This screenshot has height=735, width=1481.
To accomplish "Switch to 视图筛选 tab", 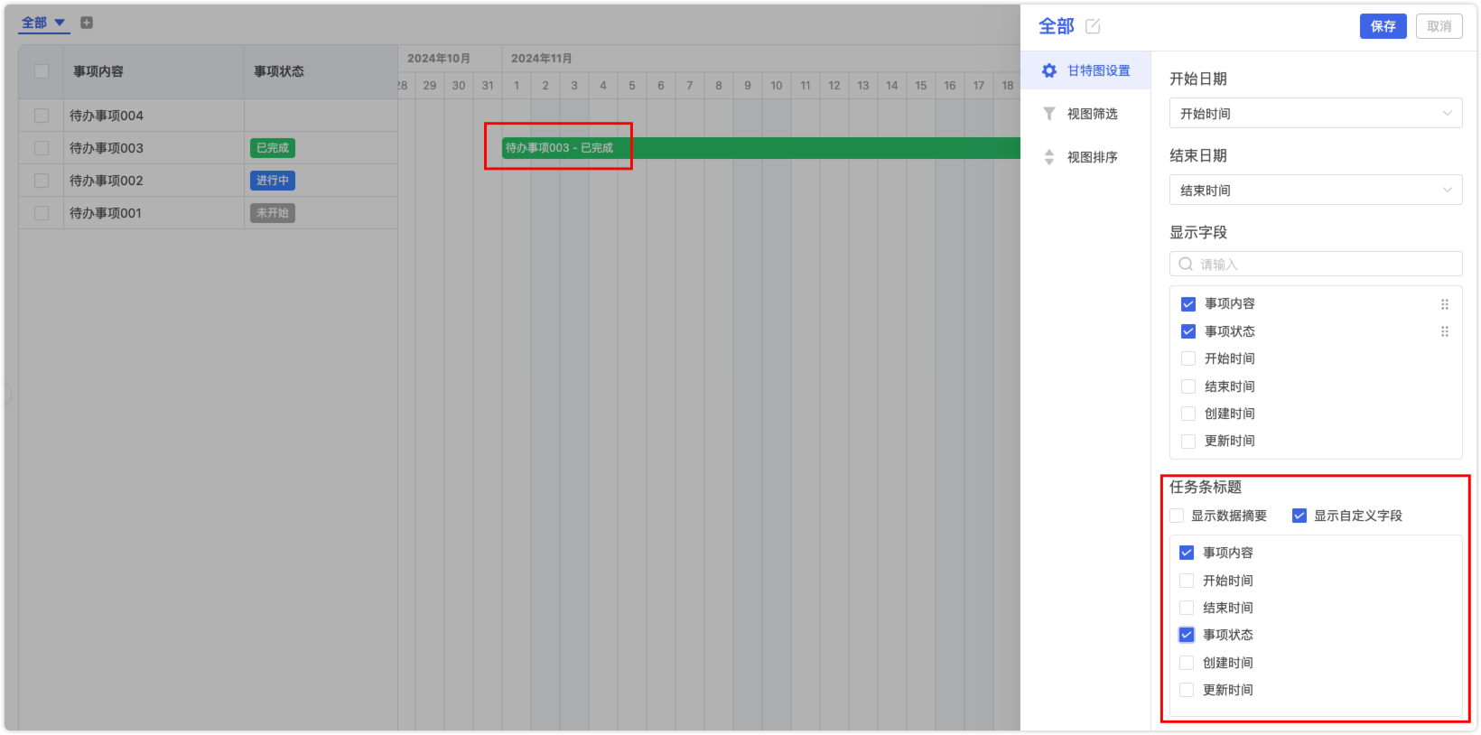I will pos(1085,114).
